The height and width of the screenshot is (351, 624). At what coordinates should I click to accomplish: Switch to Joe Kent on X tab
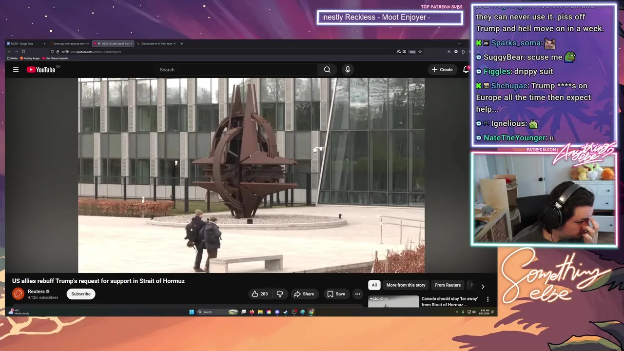tap(157, 43)
